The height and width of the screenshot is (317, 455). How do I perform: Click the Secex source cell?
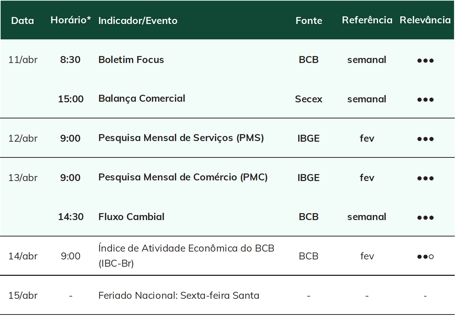(x=308, y=99)
